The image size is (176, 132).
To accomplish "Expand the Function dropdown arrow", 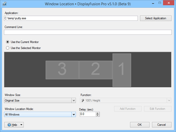I will (169, 100).
